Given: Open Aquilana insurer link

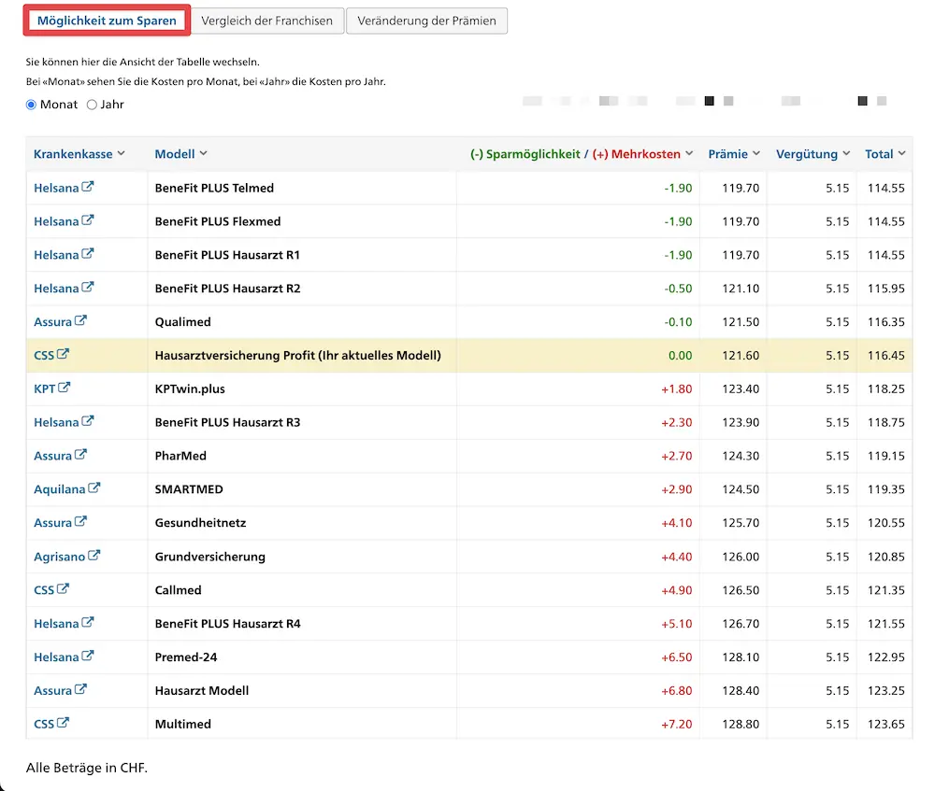Looking at the screenshot, I should (60, 489).
